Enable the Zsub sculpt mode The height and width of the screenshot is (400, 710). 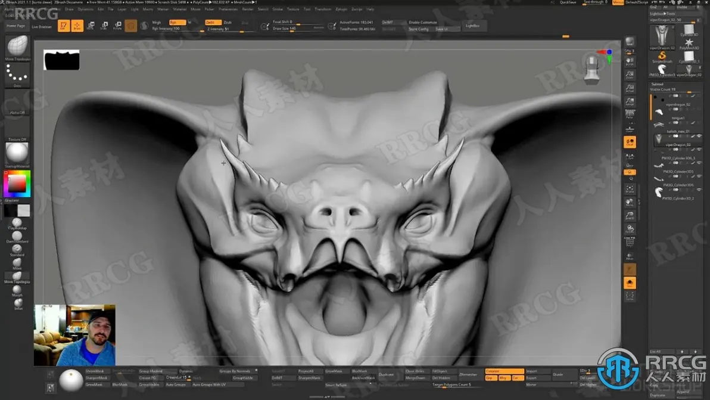228,22
